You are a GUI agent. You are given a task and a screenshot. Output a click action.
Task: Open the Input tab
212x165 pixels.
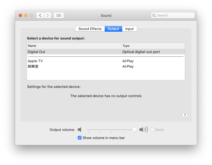point(129,29)
